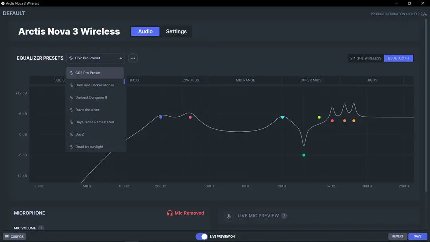Viewport: 430px width, 242px height.
Task: Click the Mic Removed status text
Action: click(x=189, y=213)
